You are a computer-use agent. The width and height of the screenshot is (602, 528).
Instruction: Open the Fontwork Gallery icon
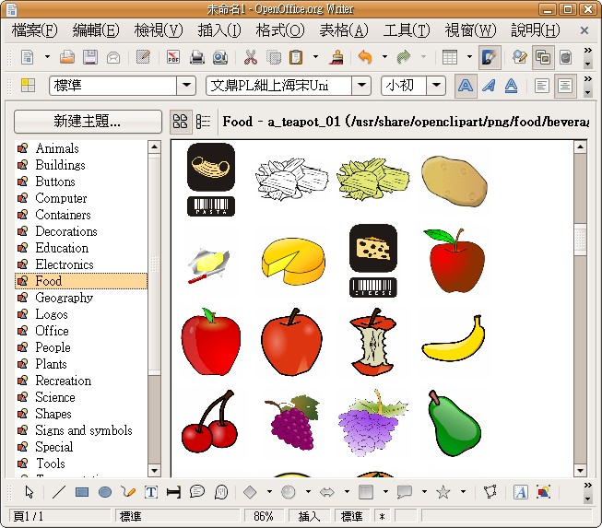pyautogui.click(x=521, y=492)
